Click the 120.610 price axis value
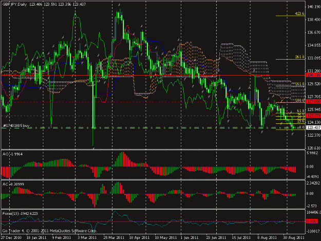This screenshot has width=321, height=241. coord(314,148)
